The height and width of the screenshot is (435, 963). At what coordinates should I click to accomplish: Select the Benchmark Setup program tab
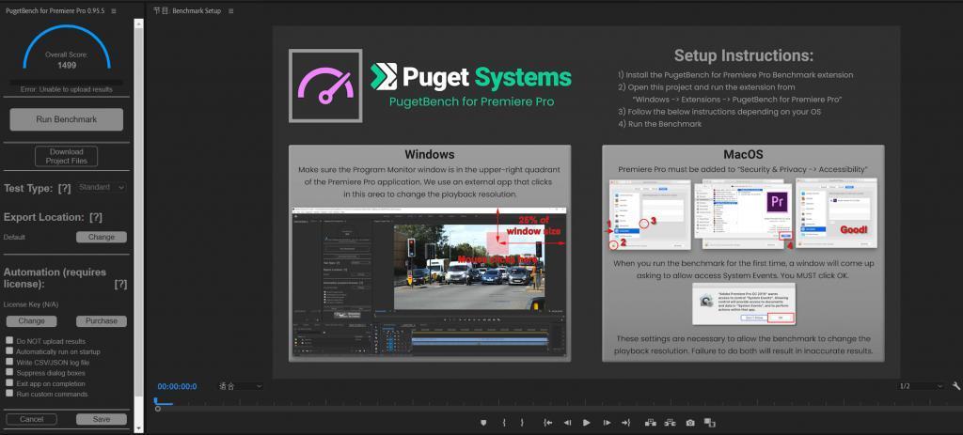(187, 11)
